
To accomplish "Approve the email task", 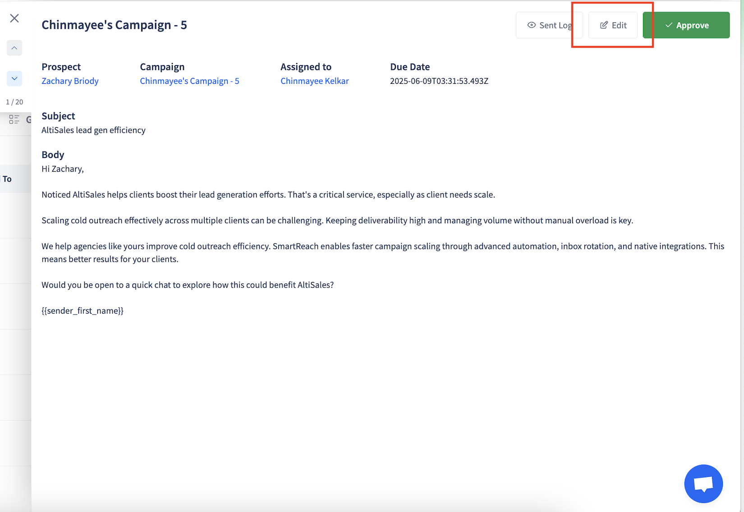I will 686,25.
